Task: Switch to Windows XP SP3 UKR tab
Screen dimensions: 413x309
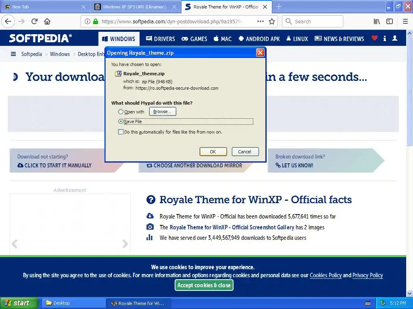Action: tap(136, 7)
